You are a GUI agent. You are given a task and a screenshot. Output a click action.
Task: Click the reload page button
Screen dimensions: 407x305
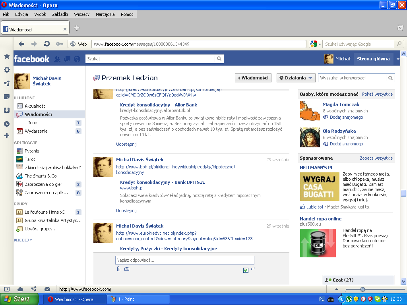[x=47, y=44]
